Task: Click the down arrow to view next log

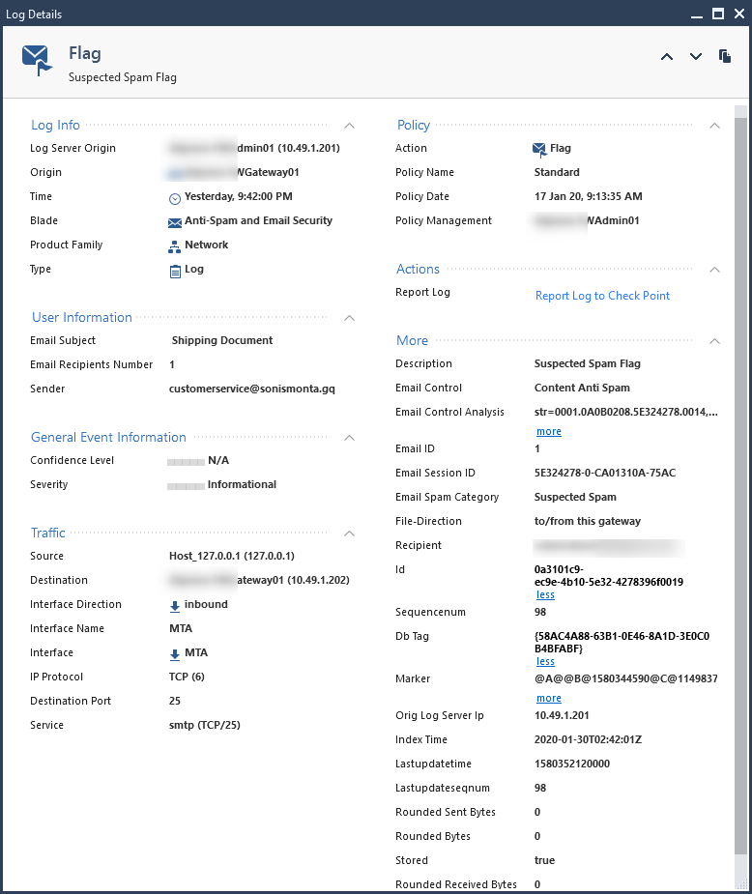Action: click(x=696, y=57)
